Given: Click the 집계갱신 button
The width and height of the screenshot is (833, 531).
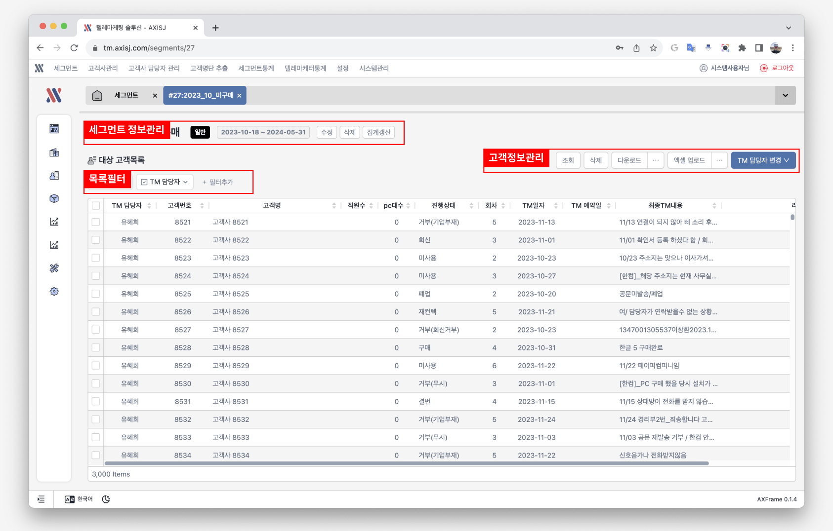Looking at the screenshot, I should [378, 132].
